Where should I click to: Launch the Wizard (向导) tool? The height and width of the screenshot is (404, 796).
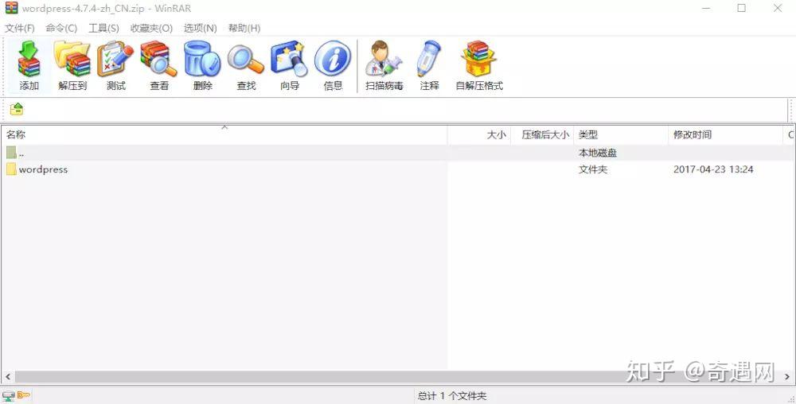click(x=290, y=66)
